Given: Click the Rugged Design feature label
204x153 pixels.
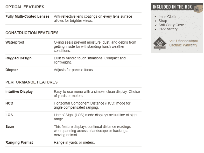Looking at the screenshot, I should [x=18, y=58].
